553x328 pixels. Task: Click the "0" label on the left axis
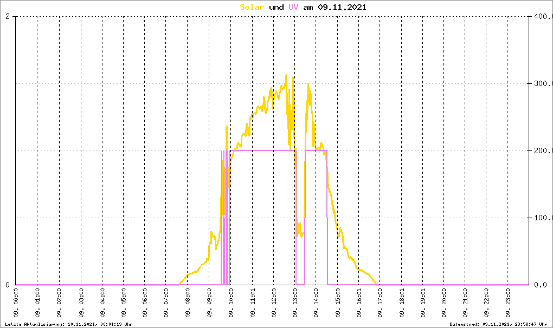point(8,285)
